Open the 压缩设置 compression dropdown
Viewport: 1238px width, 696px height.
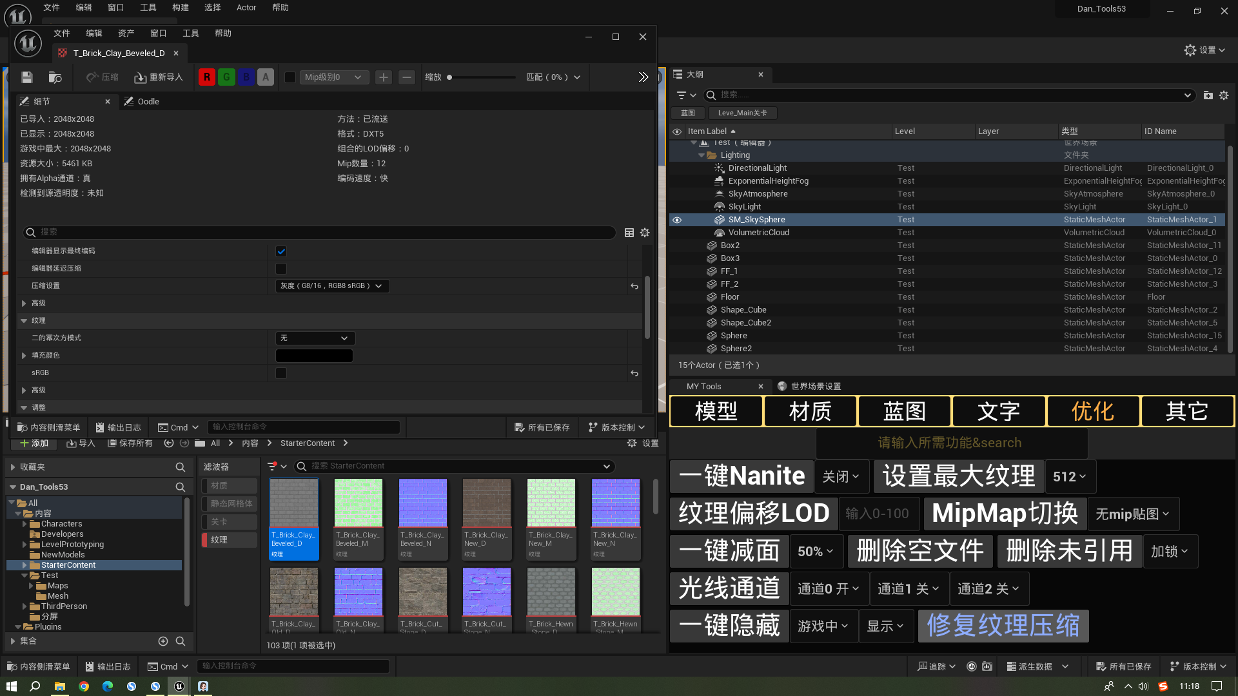tap(332, 286)
